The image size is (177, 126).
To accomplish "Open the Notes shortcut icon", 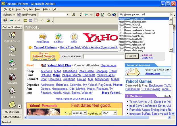I will [12, 104].
